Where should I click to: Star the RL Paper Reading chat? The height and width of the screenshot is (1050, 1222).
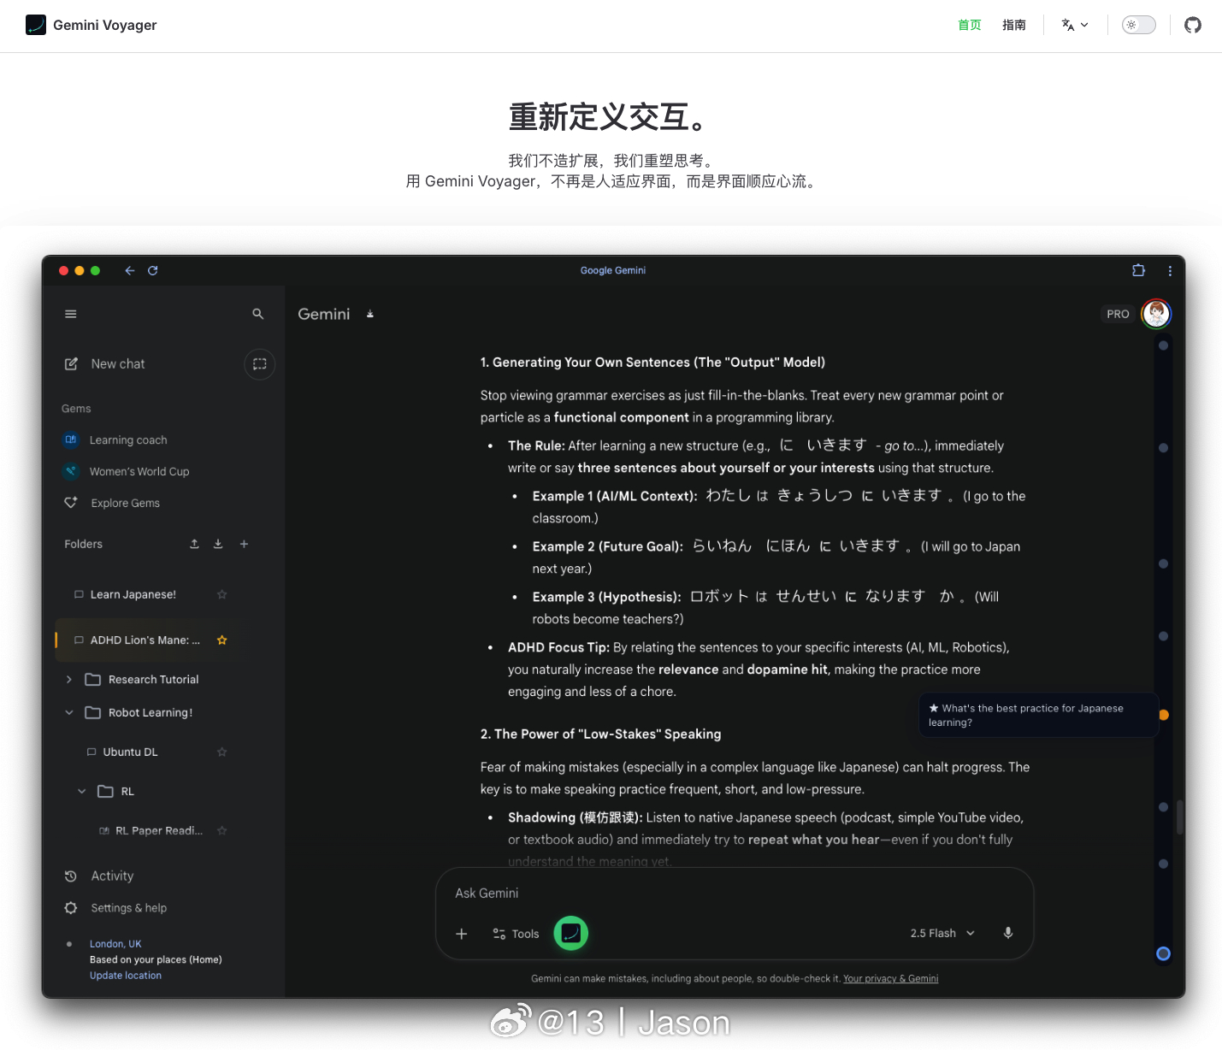pyautogui.click(x=222, y=830)
